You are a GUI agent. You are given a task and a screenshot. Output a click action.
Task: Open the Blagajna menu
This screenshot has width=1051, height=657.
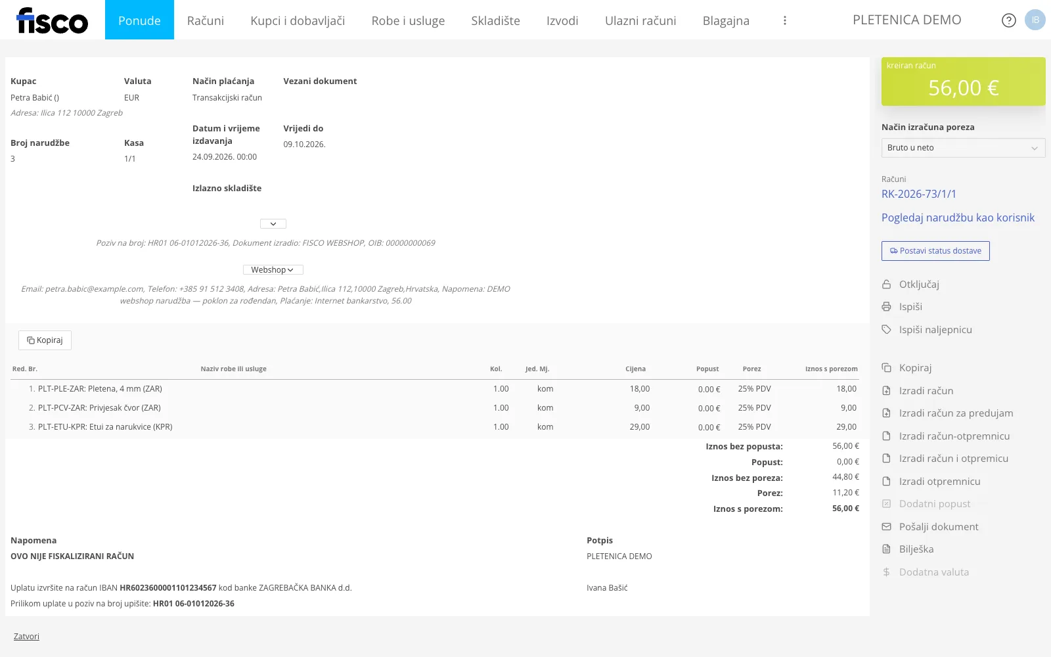click(x=726, y=20)
